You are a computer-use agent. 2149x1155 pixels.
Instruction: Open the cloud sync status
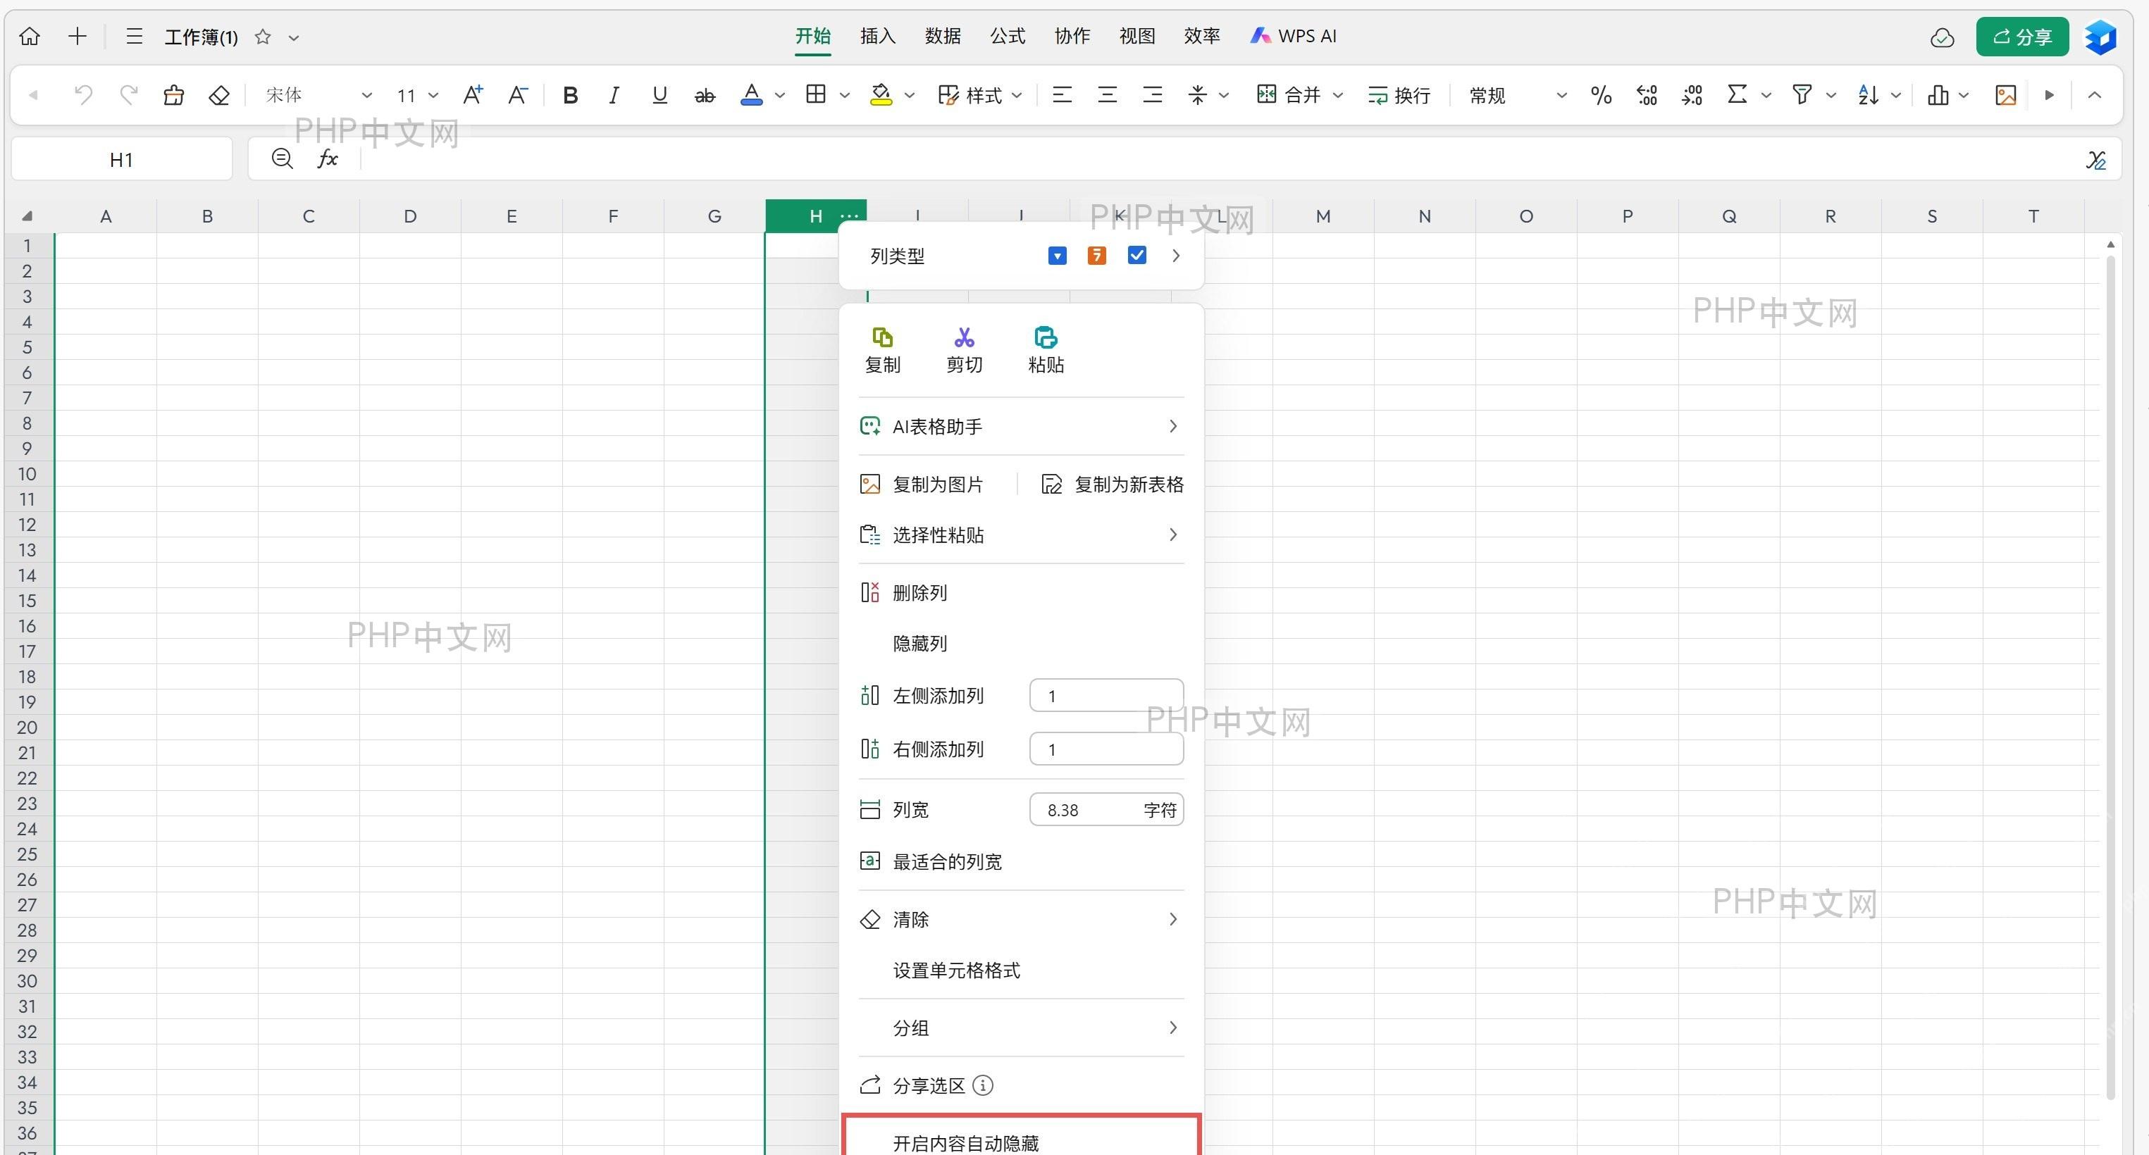(x=1942, y=37)
